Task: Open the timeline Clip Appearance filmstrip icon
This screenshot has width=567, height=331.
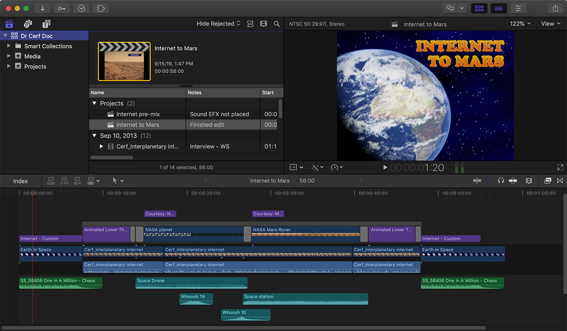Action: [x=528, y=181]
